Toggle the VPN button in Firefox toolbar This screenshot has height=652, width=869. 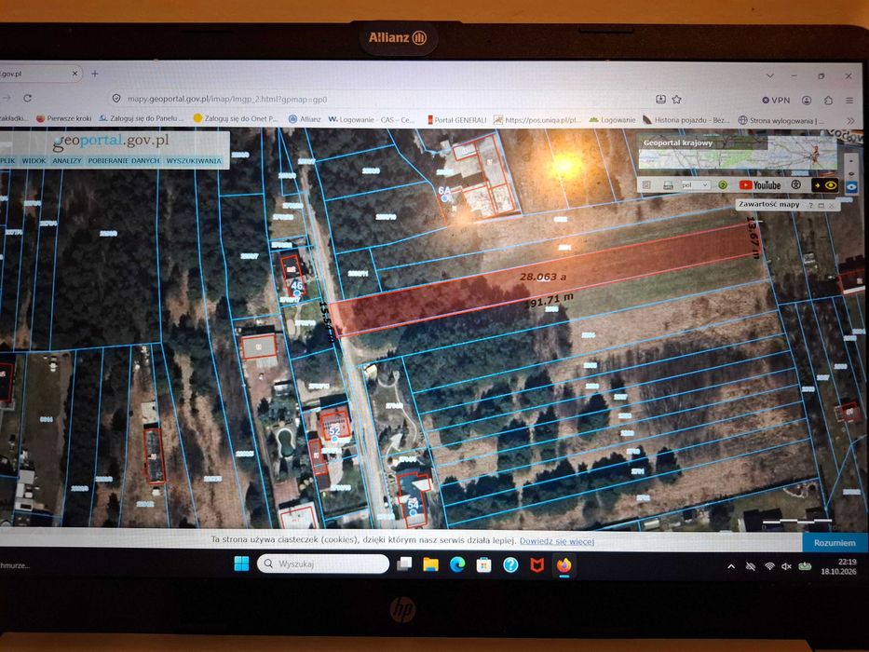click(x=776, y=101)
